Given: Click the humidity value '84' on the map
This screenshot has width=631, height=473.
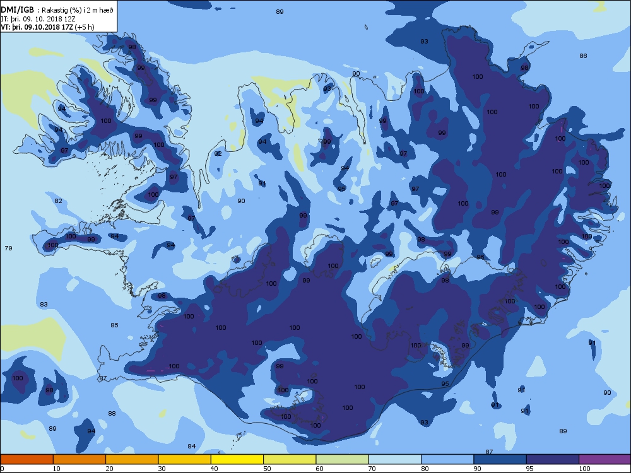Looking at the screenshot, I should tap(192, 446).
